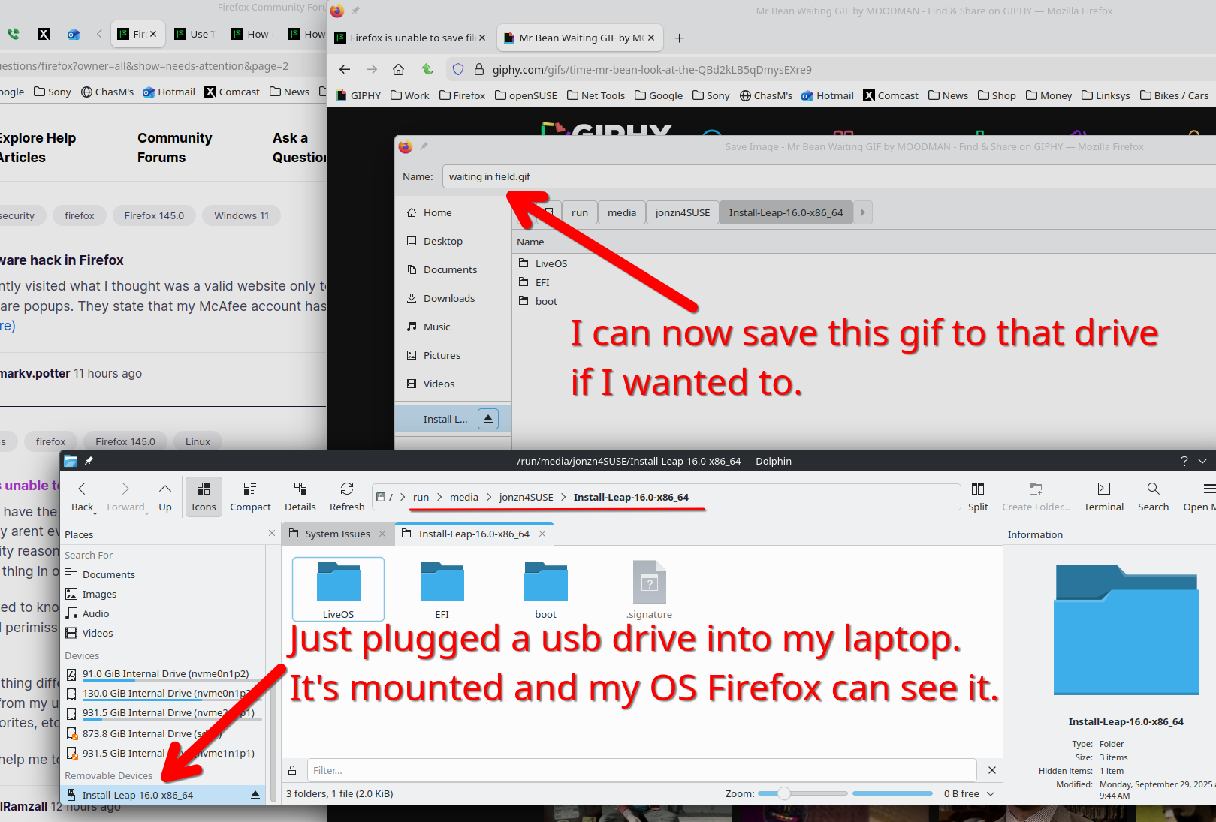Viewport: 1216px width, 822px height.
Task: Open the free space dropdown in Dolphin status bar
Action: coord(991,793)
